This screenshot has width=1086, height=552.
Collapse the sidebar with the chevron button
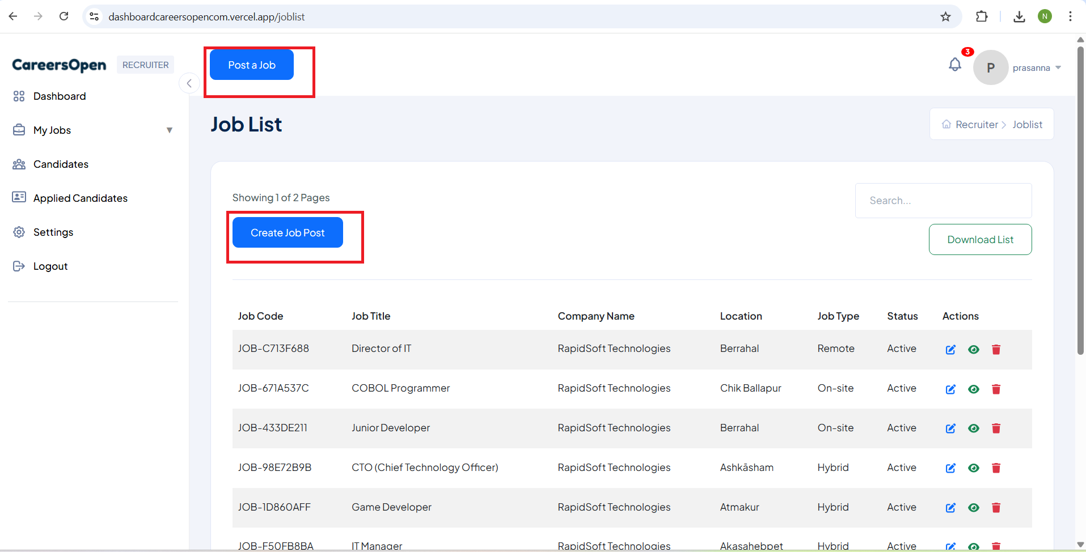click(189, 83)
